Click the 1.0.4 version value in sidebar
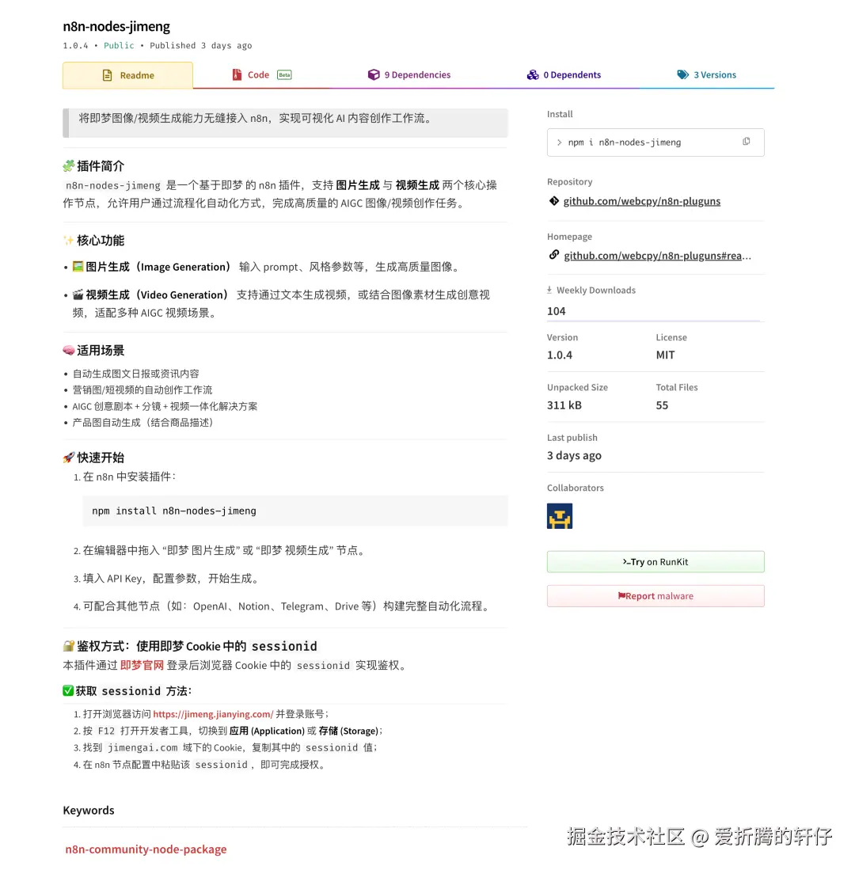855x870 pixels. tap(559, 355)
